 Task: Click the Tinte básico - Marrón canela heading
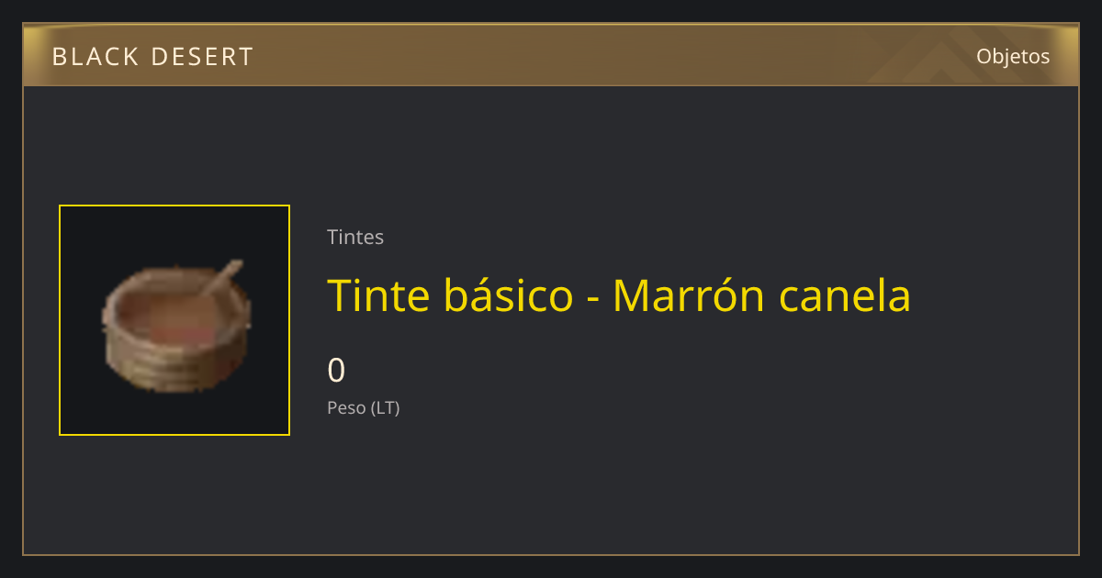tap(619, 295)
